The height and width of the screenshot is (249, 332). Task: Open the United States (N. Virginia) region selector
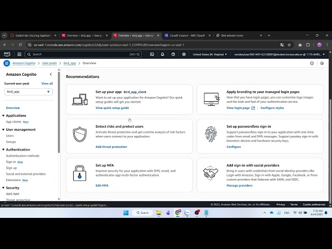click(210, 54)
